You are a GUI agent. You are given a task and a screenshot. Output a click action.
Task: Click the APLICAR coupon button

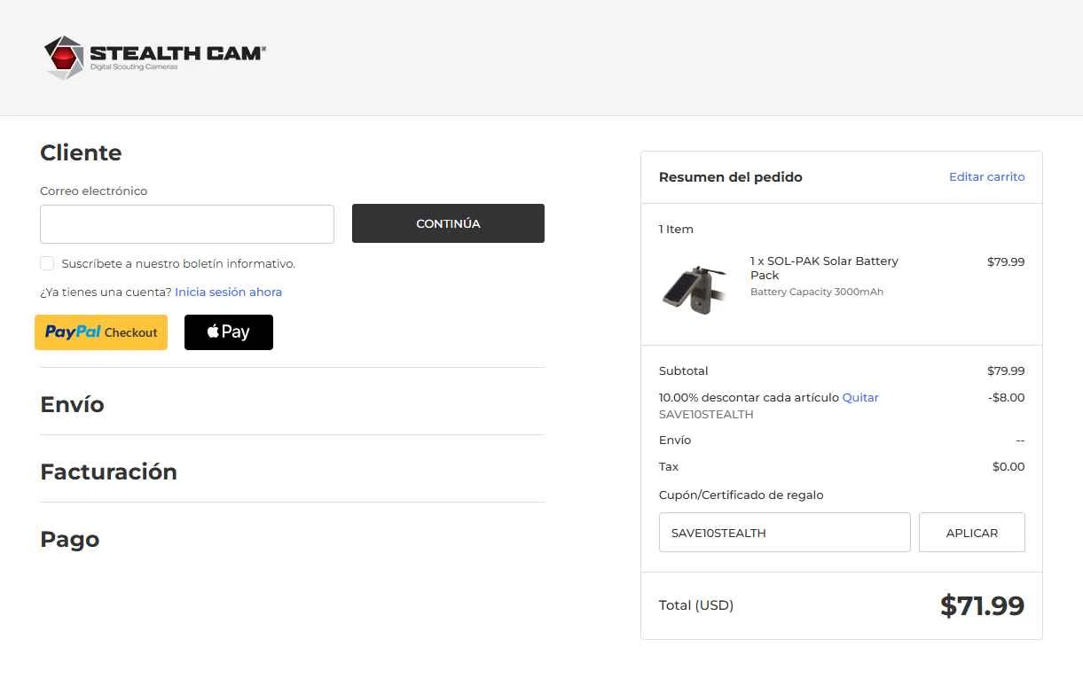[x=972, y=533]
